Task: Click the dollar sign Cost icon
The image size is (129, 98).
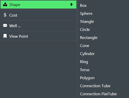Action: pos(5,15)
